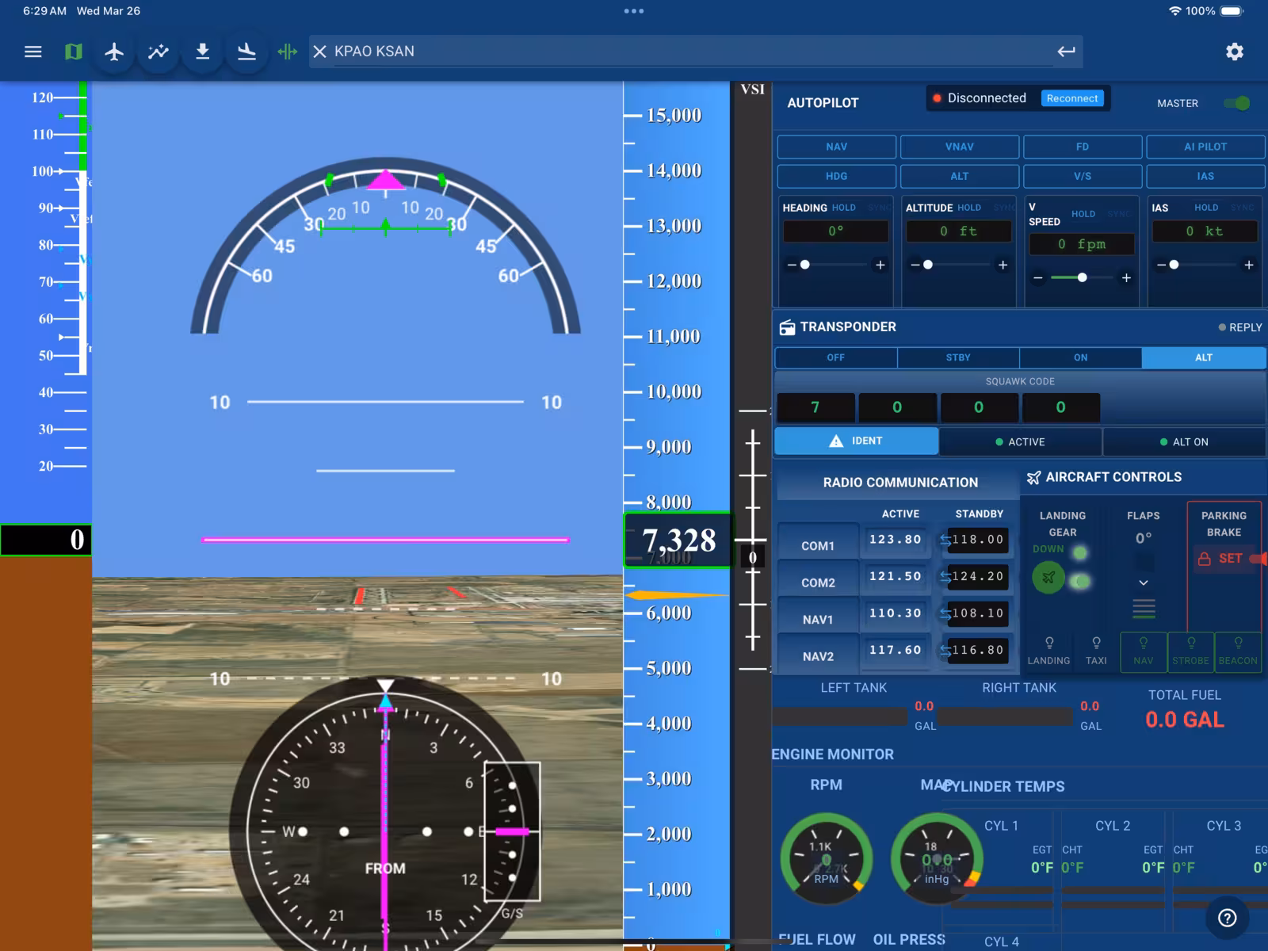Screen dimensions: 1268x951
Task: Swap COM1 active and standby frequencies
Action: click(x=945, y=540)
